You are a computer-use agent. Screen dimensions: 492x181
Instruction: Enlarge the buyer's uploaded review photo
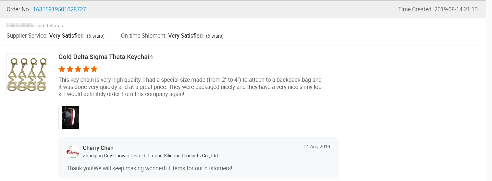[x=70, y=117]
